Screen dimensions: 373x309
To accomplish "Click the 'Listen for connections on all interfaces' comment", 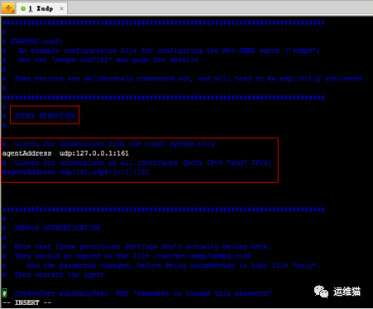I will click(x=136, y=162).
